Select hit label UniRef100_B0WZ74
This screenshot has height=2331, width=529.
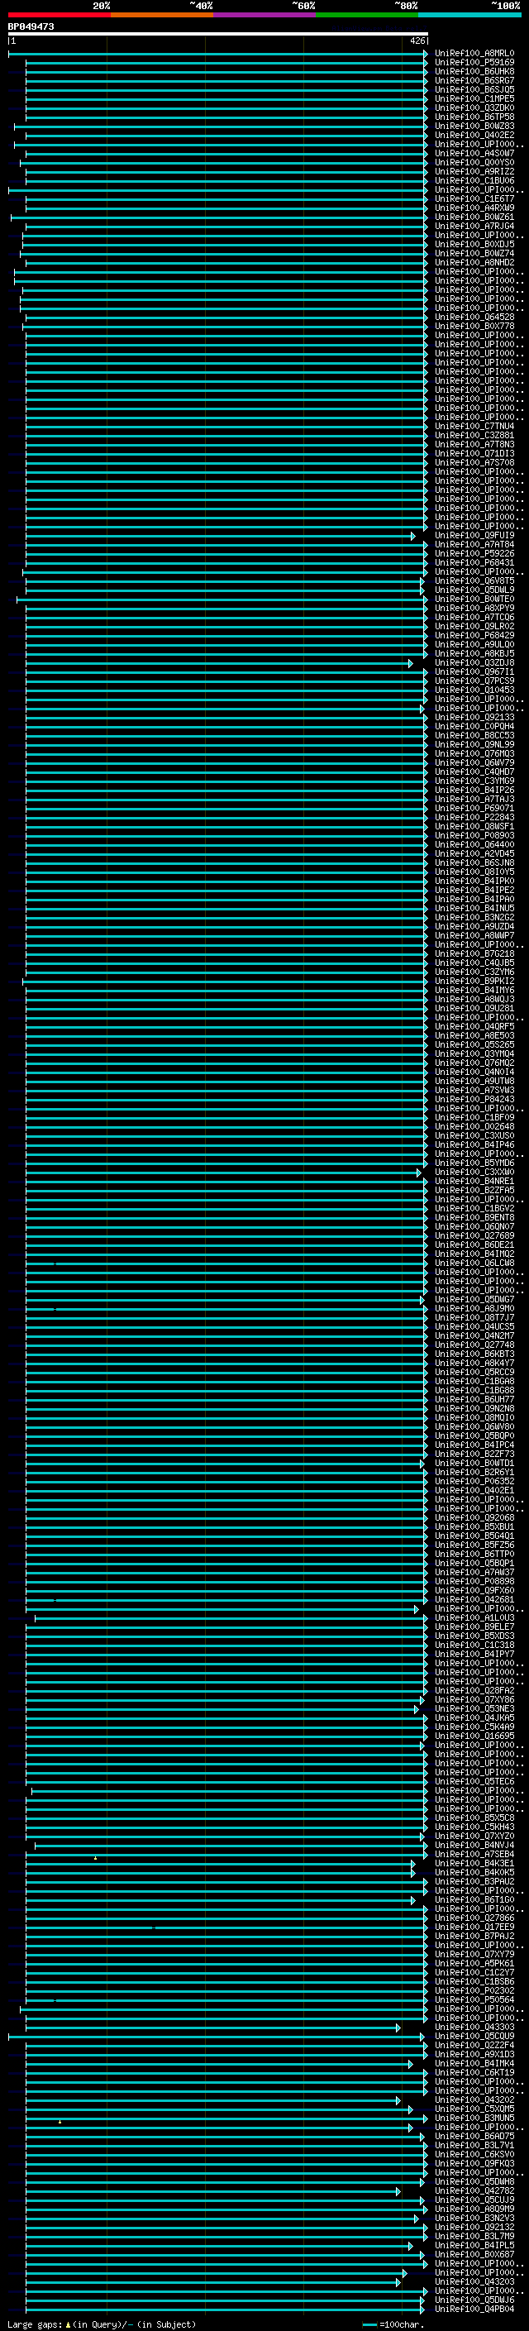pyautogui.click(x=474, y=253)
